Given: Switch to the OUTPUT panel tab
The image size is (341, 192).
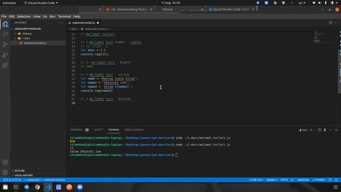Looking at the screenshot, I should [x=99, y=130].
